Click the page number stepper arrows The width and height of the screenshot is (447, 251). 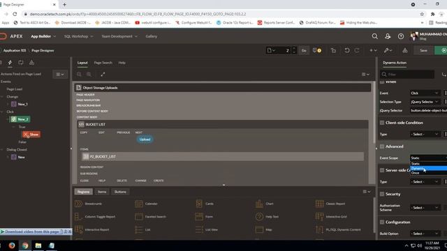[x=294, y=50]
